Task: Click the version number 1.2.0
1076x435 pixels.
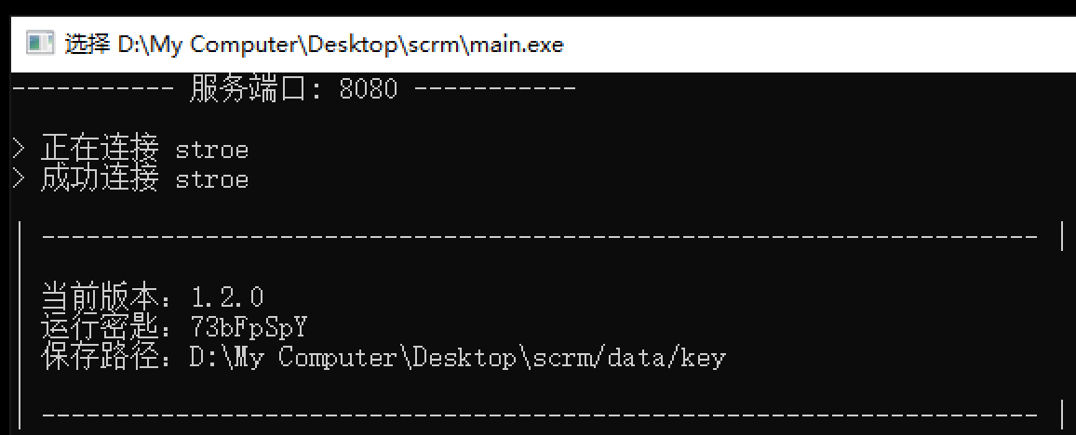Action: pyautogui.click(x=227, y=297)
